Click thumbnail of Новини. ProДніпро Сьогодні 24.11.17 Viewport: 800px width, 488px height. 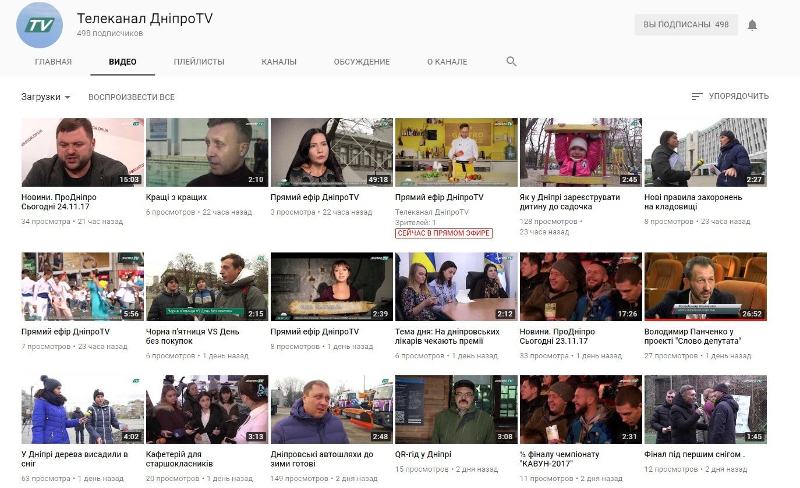coord(82,152)
